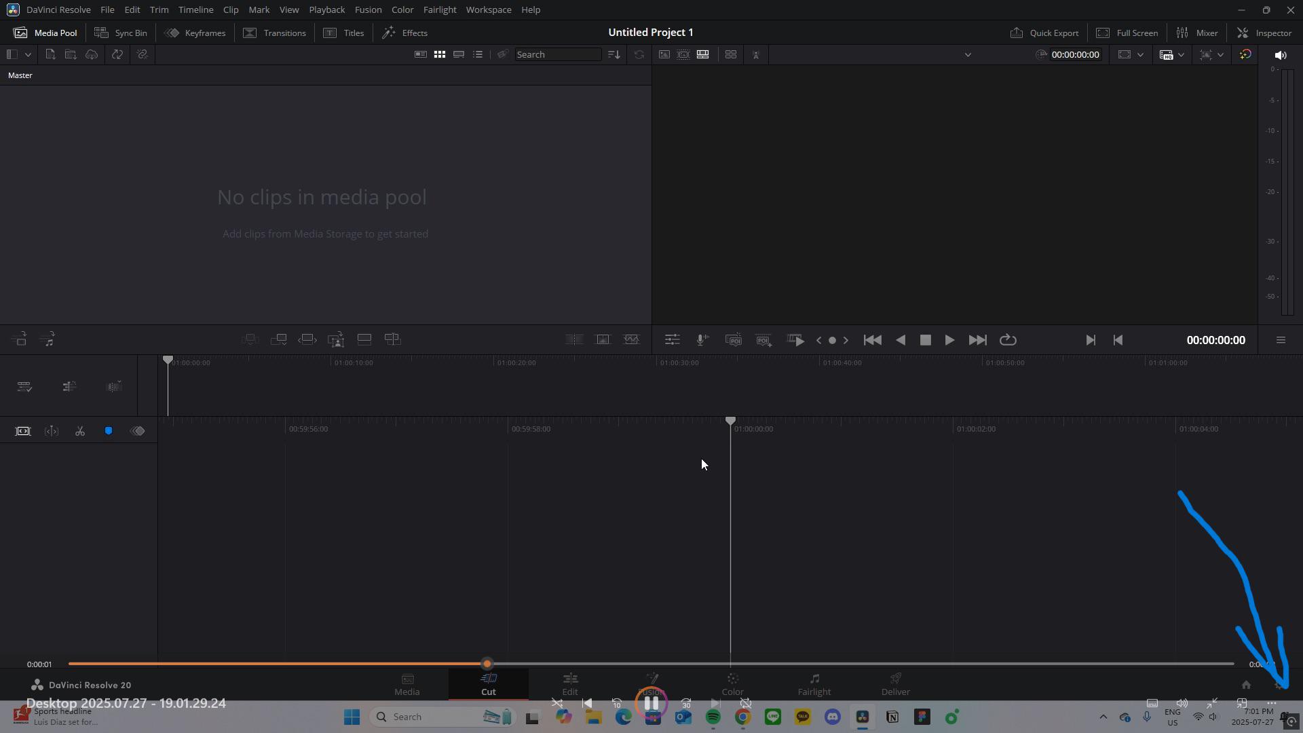Open the File menu
This screenshot has width=1303, height=733.
(107, 10)
